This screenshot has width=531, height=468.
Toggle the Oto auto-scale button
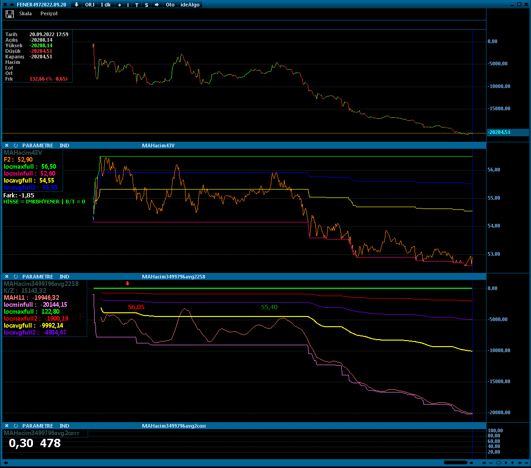coord(170,5)
